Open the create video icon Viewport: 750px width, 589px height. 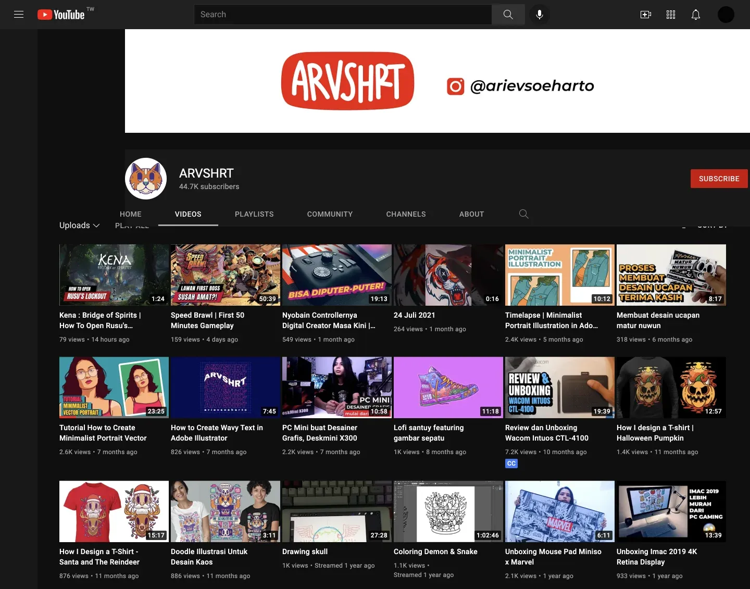pyautogui.click(x=646, y=15)
